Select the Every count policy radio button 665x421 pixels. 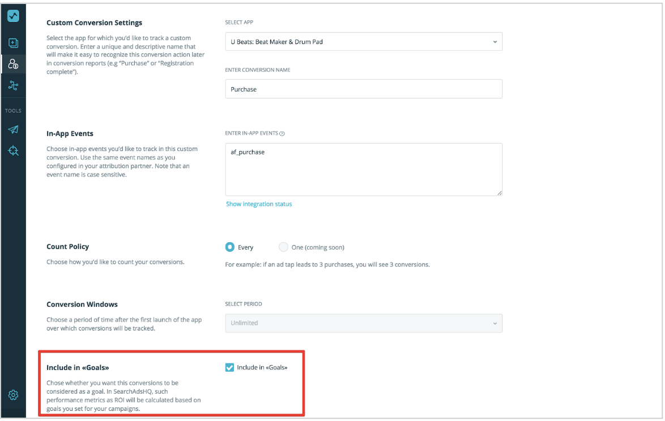229,247
